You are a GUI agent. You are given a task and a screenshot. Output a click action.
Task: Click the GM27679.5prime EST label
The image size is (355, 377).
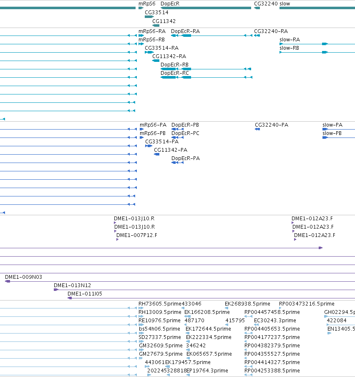click(x=161, y=354)
